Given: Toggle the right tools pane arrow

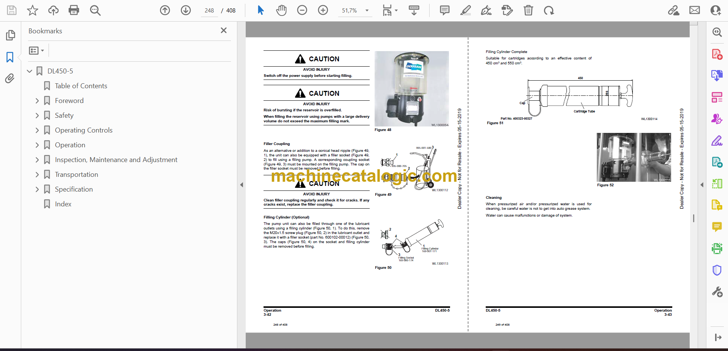Looking at the screenshot, I should point(702,185).
